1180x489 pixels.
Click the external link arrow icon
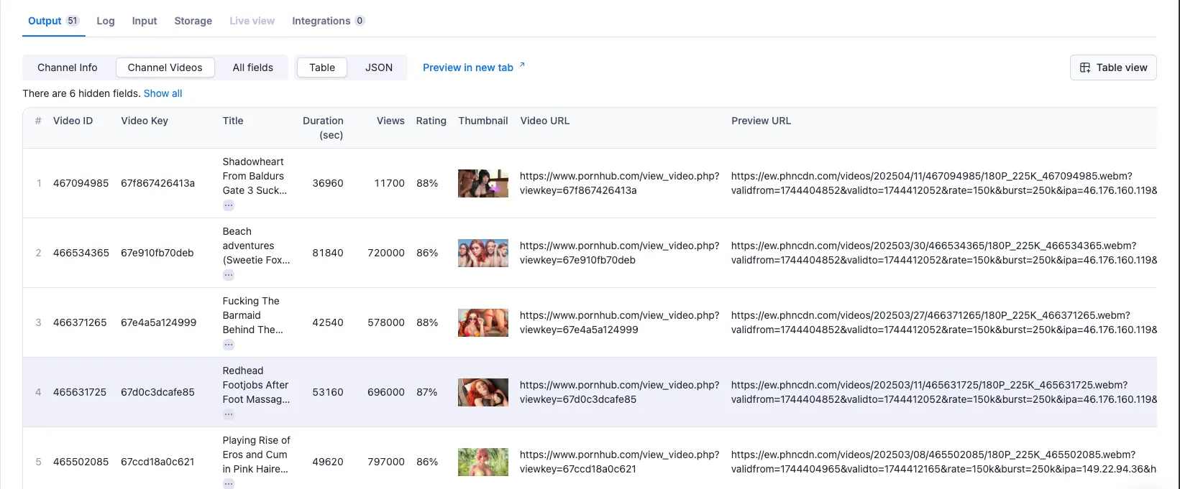[522, 65]
